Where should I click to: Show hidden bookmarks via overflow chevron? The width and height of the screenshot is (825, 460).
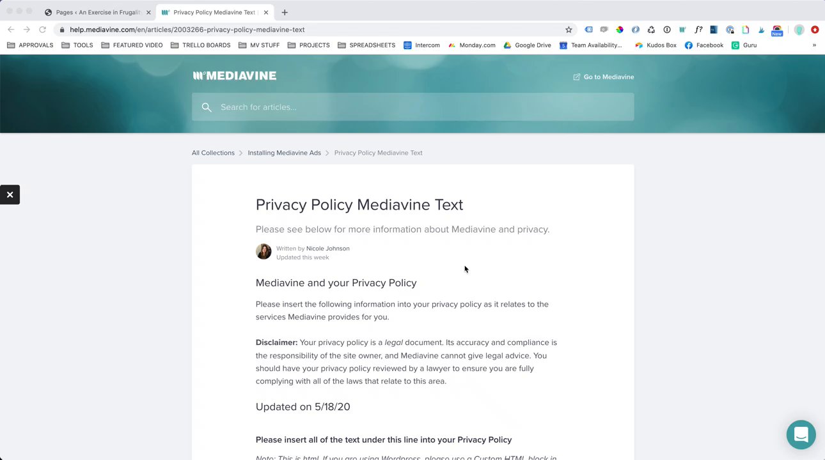(814, 45)
